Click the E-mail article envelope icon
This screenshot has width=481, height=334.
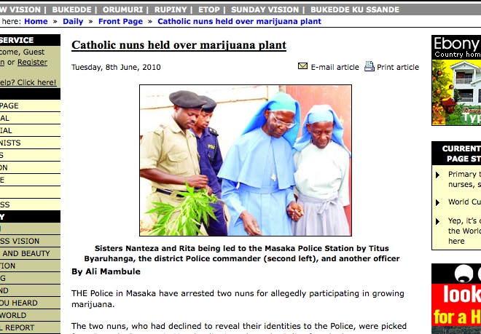(x=302, y=66)
